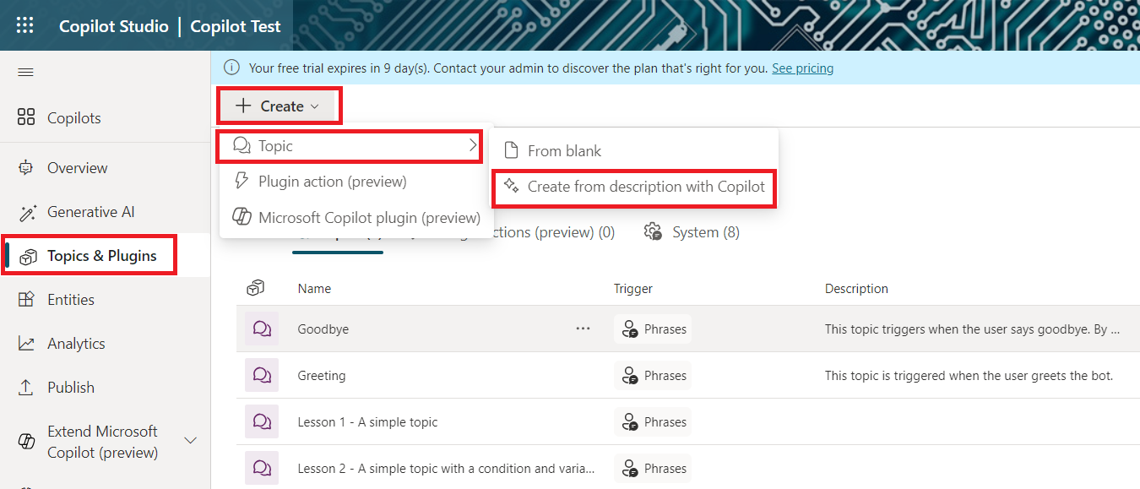Expand Extend Microsoft Copilot section
The image size is (1140, 489).
191,441
